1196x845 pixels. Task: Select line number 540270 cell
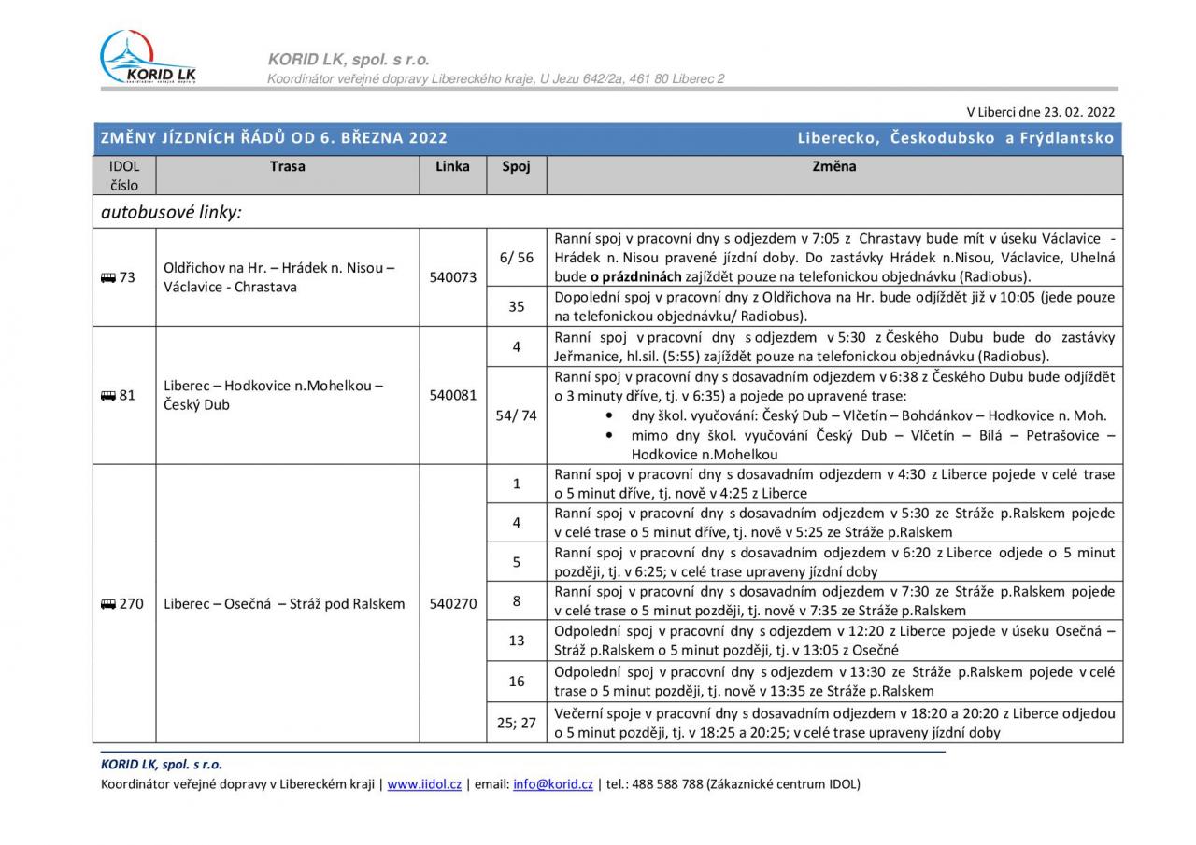point(452,604)
